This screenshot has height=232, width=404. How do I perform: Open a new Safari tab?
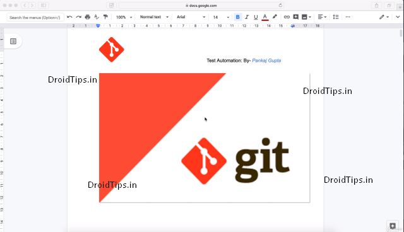pos(400,7)
